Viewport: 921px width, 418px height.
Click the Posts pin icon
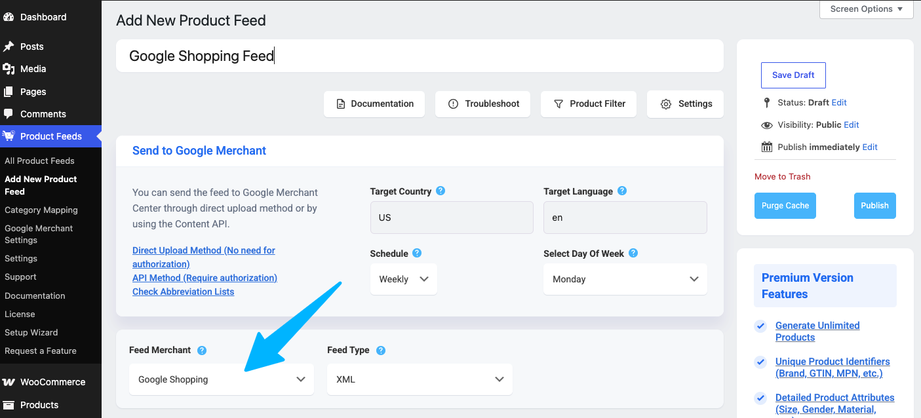(x=9, y=47)
